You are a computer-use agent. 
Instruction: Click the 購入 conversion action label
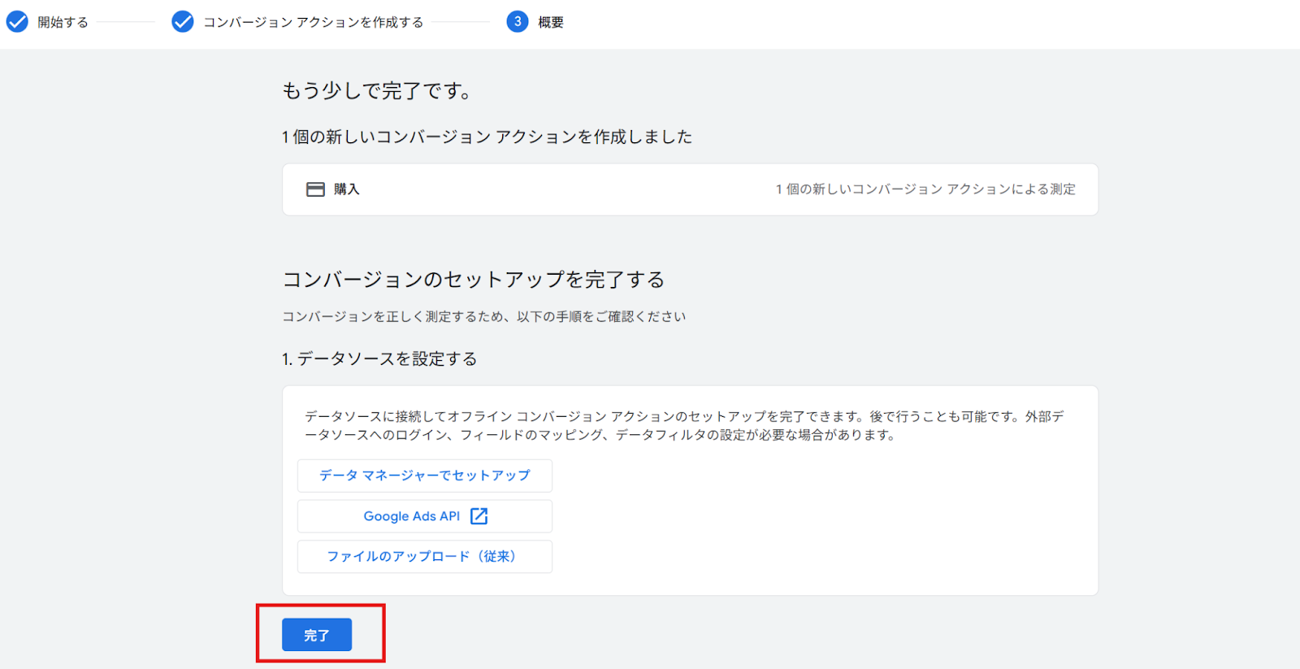coord(347,189)
